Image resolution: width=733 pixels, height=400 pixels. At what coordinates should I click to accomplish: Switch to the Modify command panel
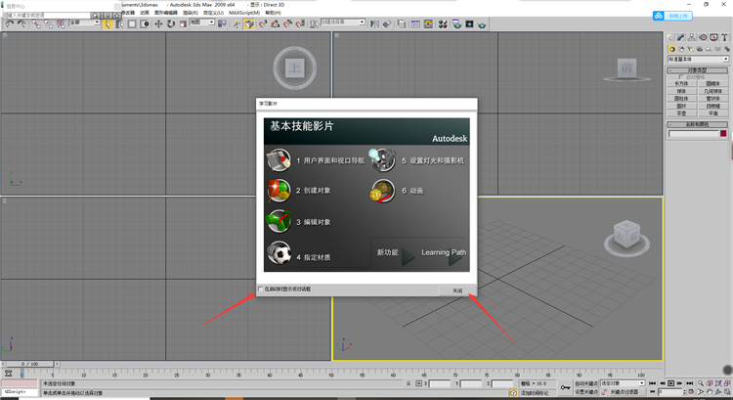681,37
